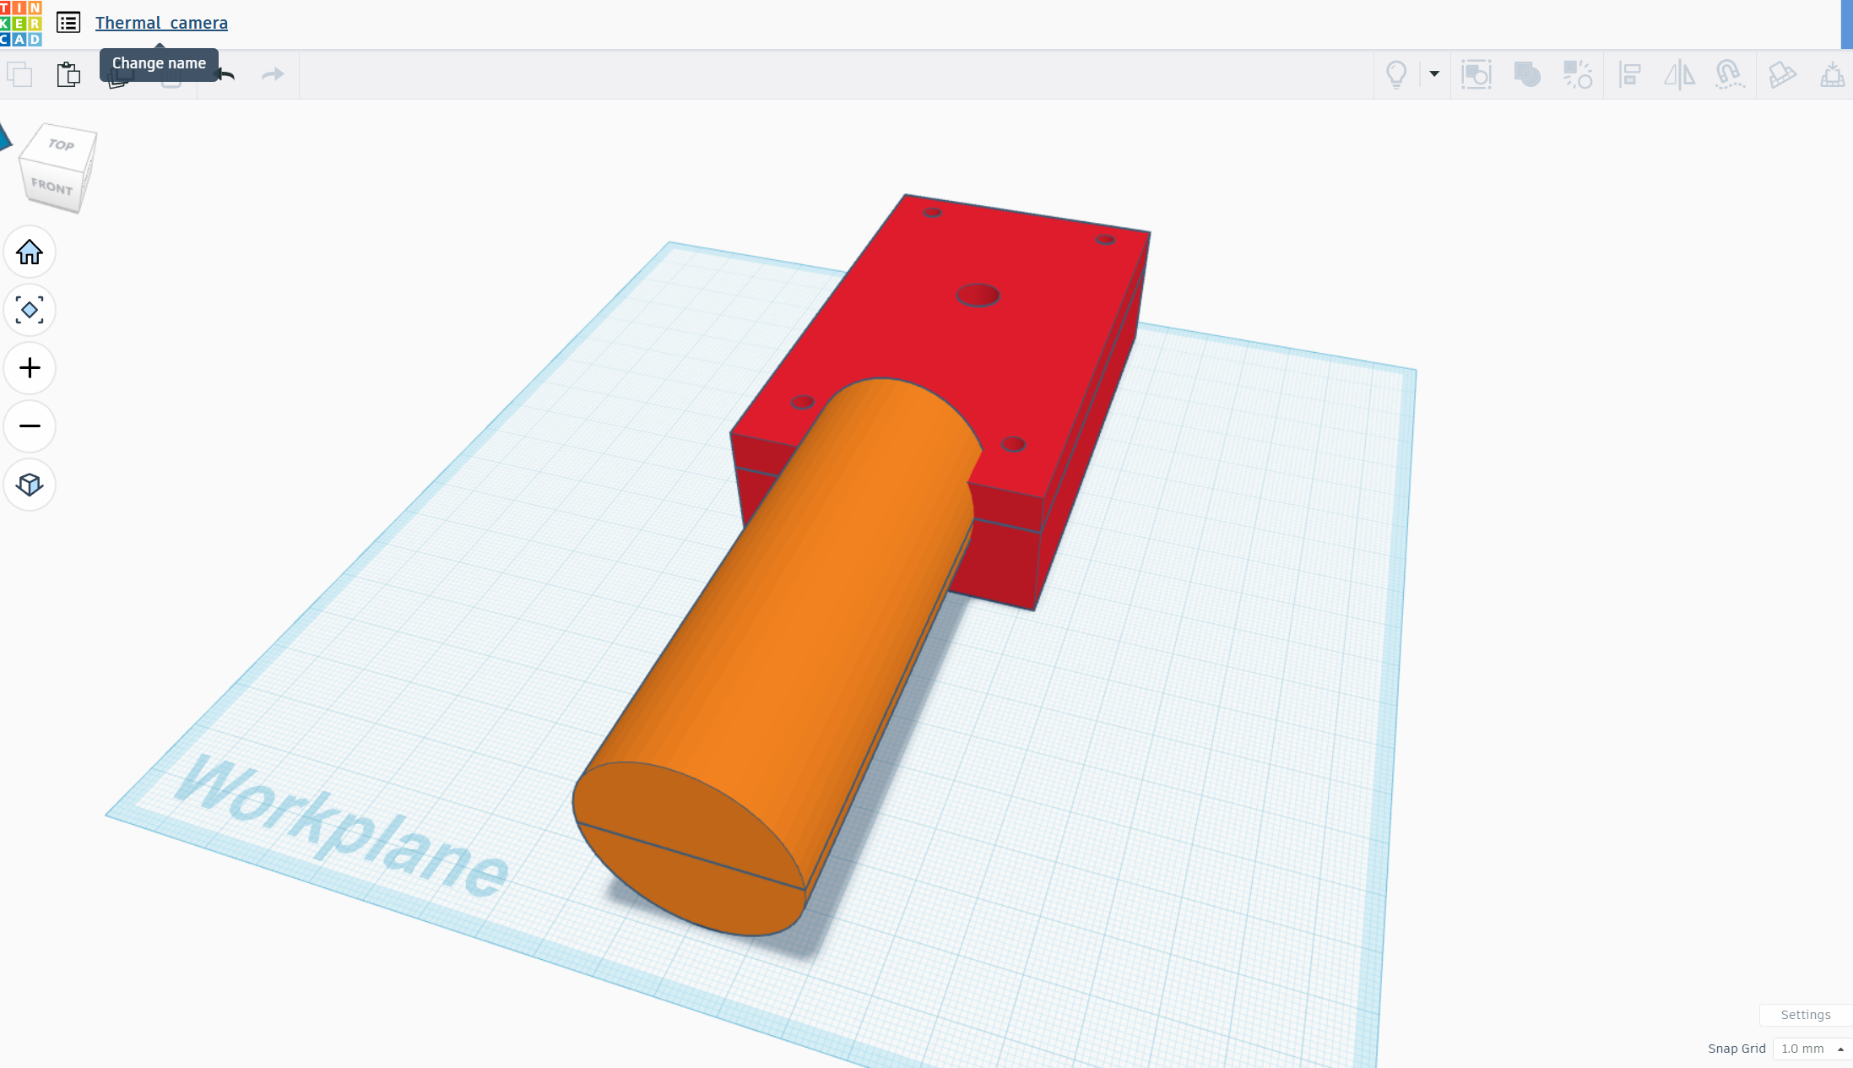Screen dimensions: 1853x1068
Task: Toggle the Show all lightbulb icon
Action: pyautogui.click(x=1396, y=74)
